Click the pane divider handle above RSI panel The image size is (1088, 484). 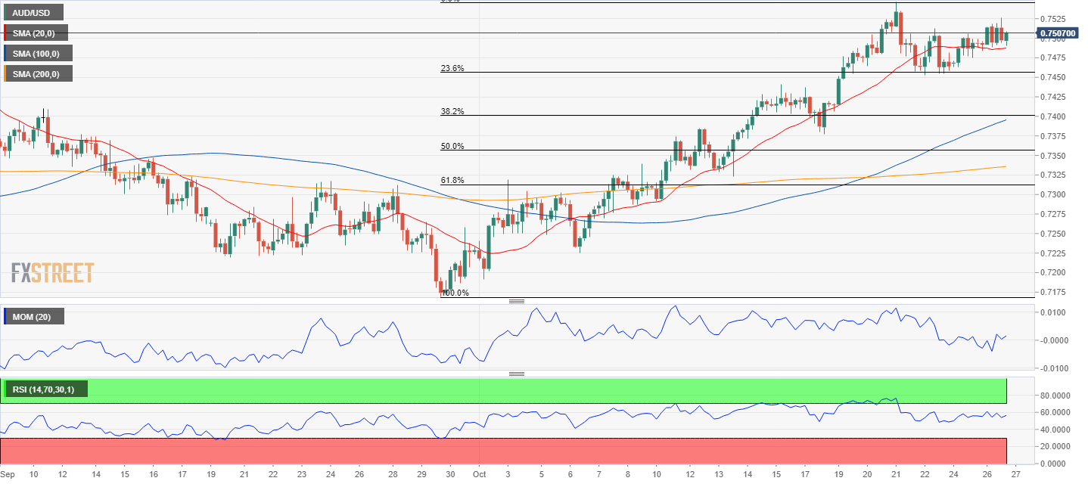click(x=517, y=374)
